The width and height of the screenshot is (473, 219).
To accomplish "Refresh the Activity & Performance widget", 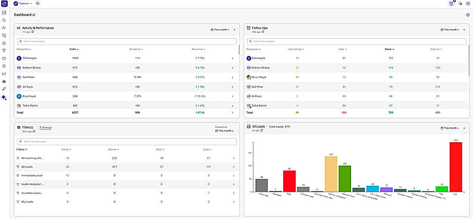I will point(33,32).
